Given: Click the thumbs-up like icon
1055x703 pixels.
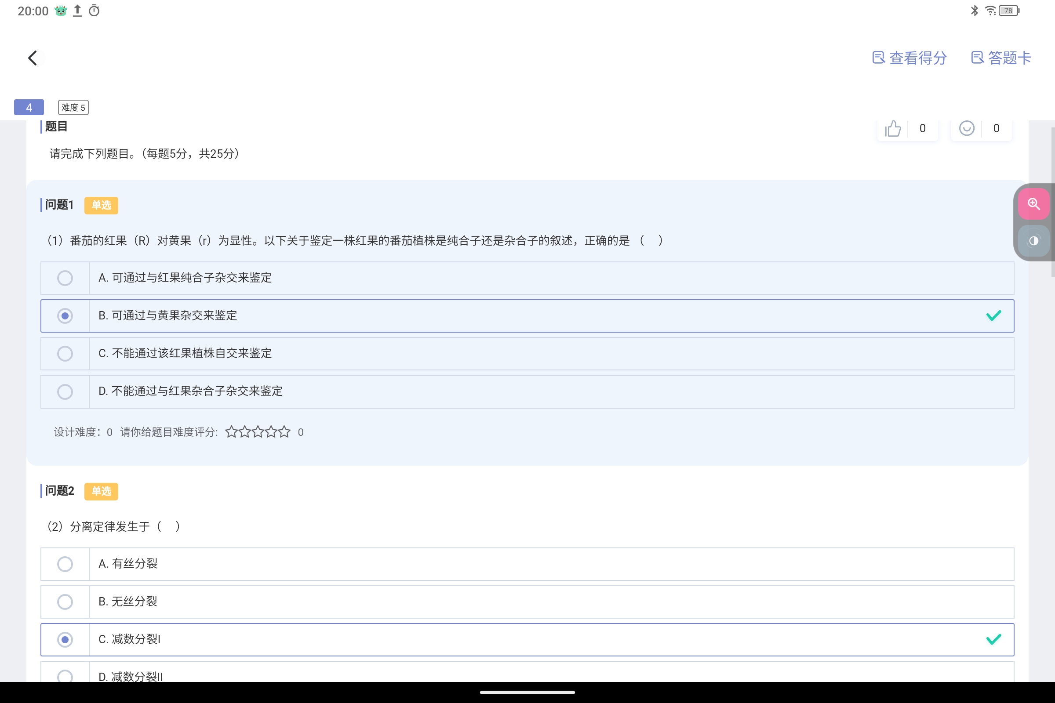Looking at the screenshot, I should pyautogui.click(x=893, y=129).
